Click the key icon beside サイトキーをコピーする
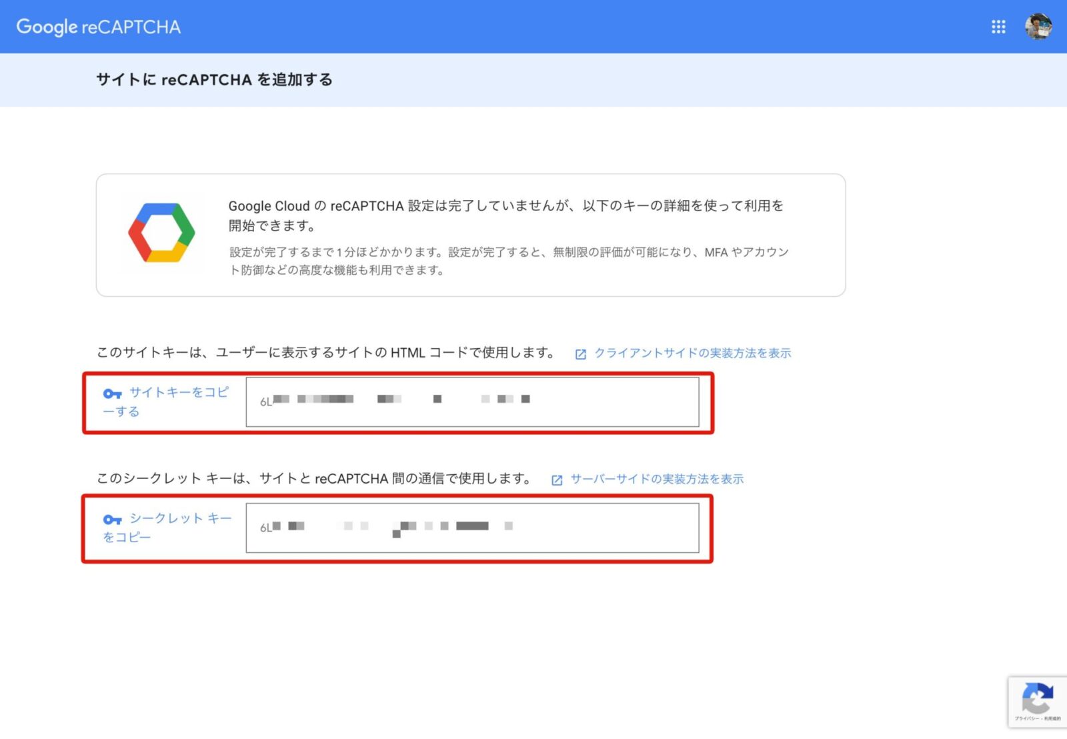This screenshot has width=1067, height=739. 112,394
